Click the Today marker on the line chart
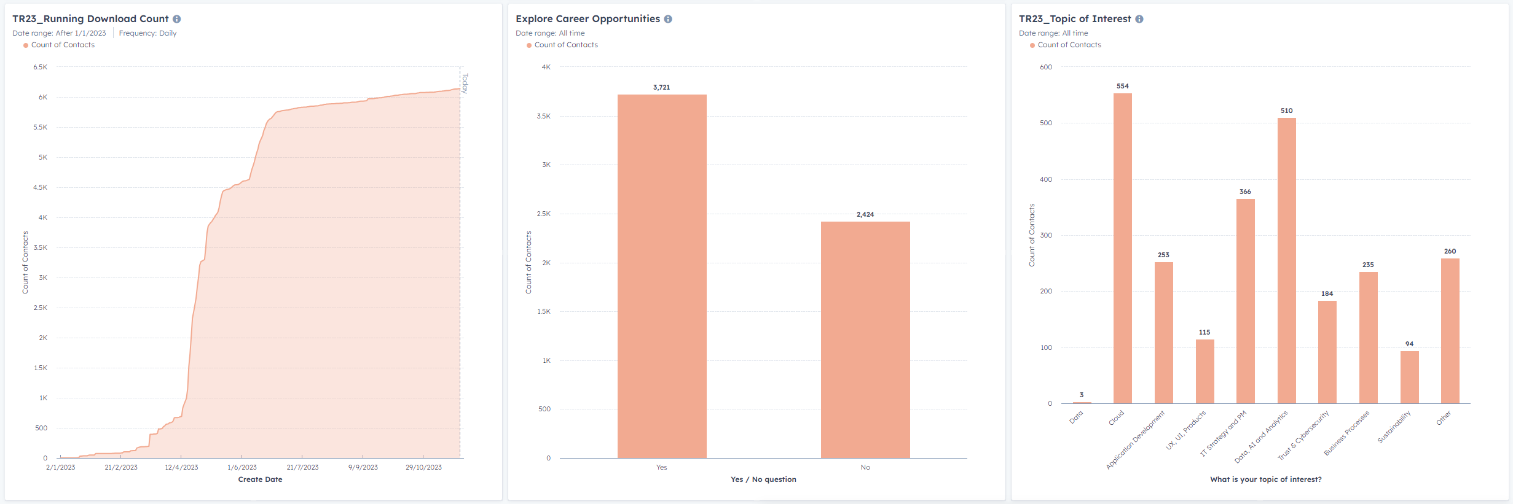Screen dimensions: 1513x504 pos(465,83)
